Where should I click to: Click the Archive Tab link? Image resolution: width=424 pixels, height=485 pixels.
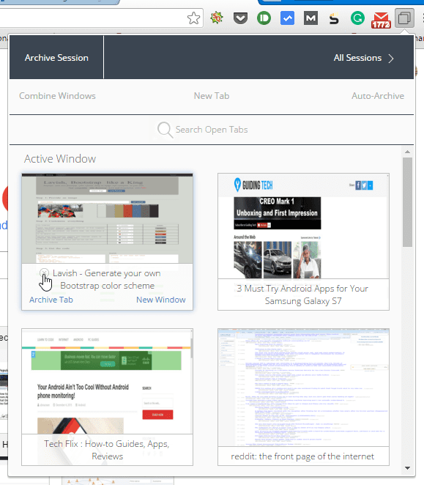point(51,300)
